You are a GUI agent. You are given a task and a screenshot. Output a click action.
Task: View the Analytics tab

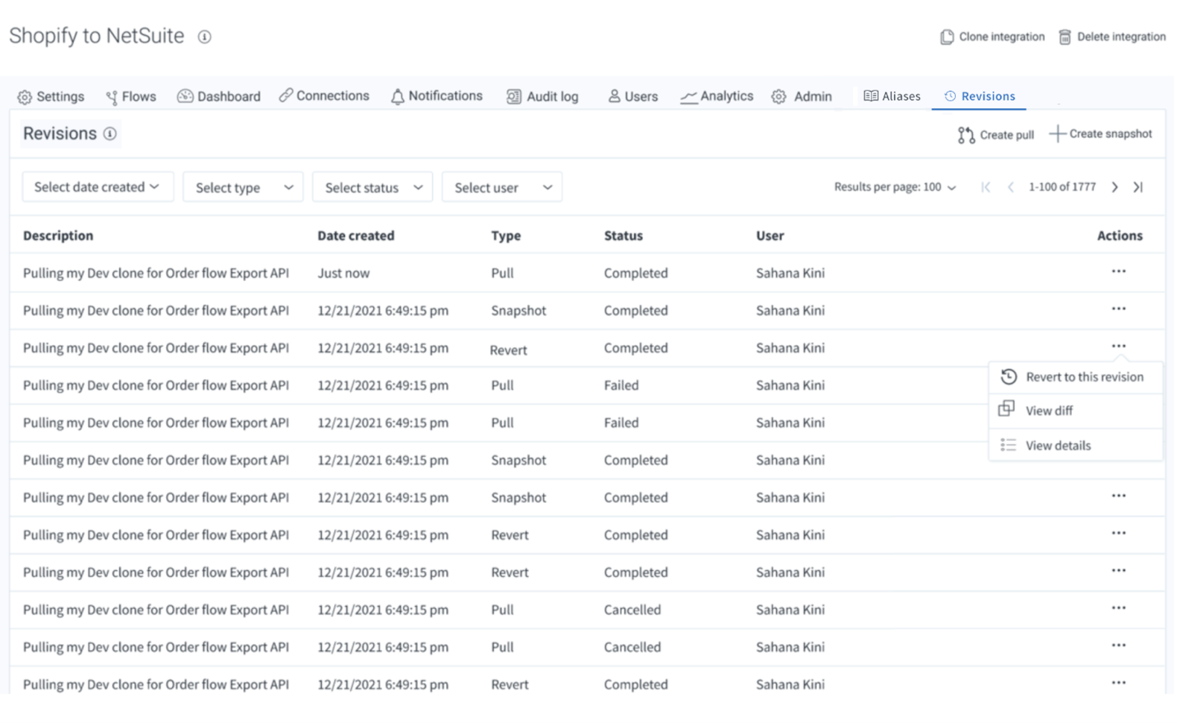click(x=717, y=95)
